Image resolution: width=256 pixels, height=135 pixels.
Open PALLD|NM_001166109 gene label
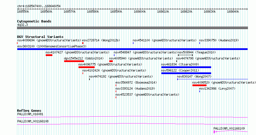click(x=229, y=128)
